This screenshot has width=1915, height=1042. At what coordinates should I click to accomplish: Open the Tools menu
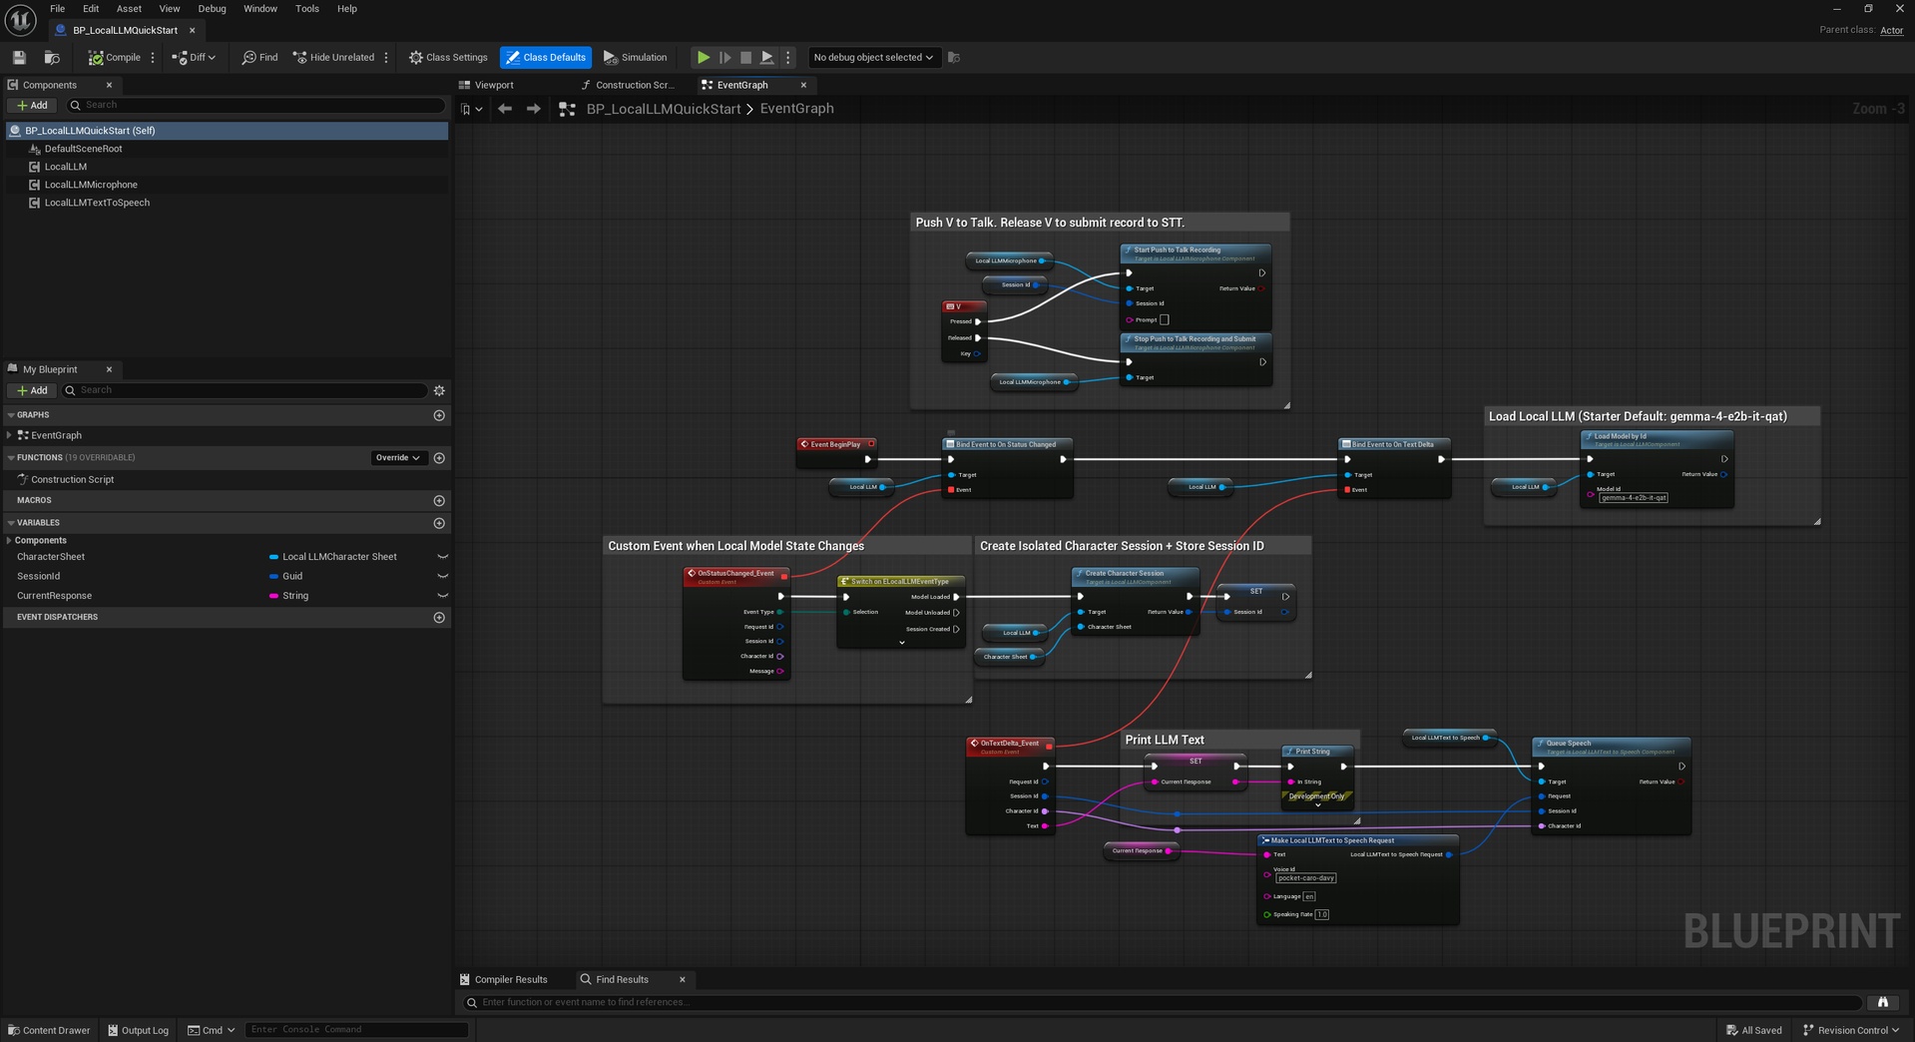coord(307,9)
